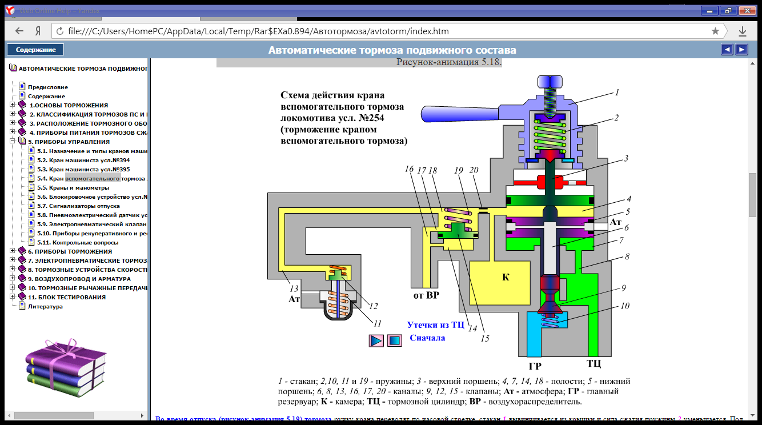The width and height of the screenshot is (762, 425).
Task: Open section 5.2 Кран машиниста усл.№394
Action: coord(83,160)
